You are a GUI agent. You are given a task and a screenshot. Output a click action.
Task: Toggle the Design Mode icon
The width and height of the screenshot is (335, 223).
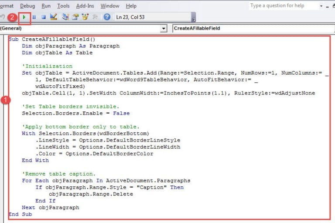(54, 17)
